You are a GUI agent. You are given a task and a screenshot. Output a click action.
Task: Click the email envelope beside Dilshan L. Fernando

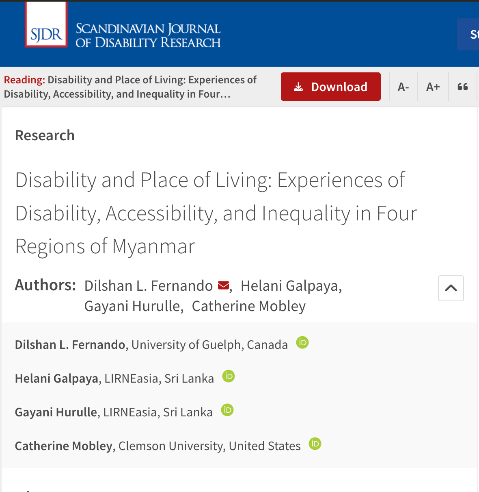pyautogui.click(x=223, y=285)
